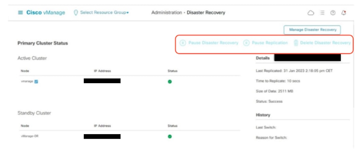Click the Pause Disaster Recovery pause icon
The height and width of the screenshot is (164, 364).
click(x=183, y=43)
